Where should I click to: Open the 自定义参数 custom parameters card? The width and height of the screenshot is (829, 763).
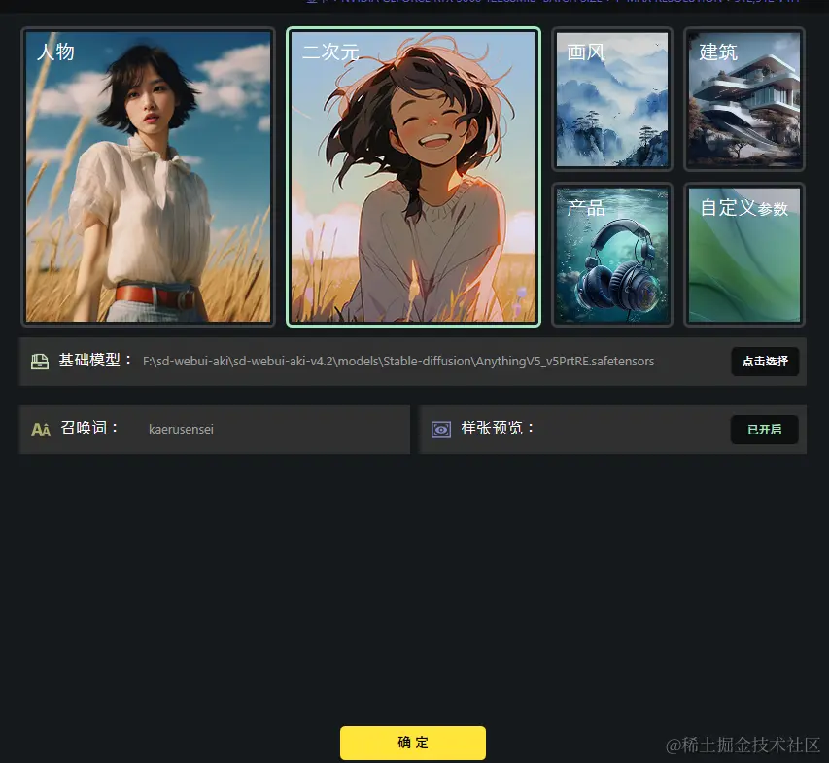click(x=744, y=255)
